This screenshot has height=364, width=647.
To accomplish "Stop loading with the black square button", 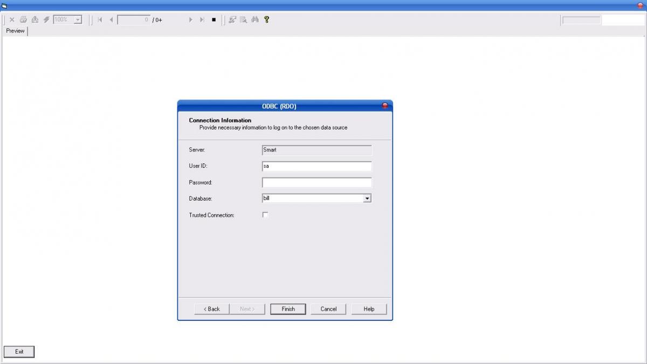I will click(x=214, y=19).
